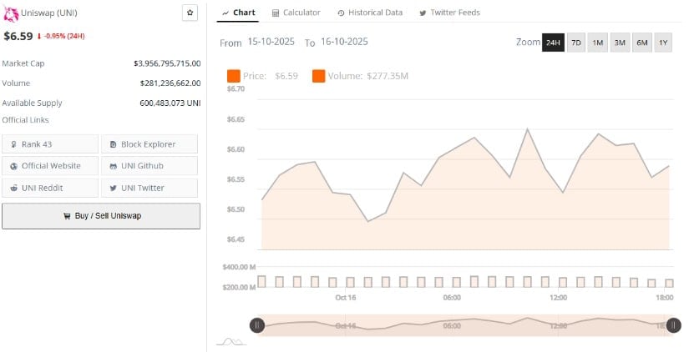689x352 pixels.
Task: Toggle the Price series legend swatch
Action: 234,76
